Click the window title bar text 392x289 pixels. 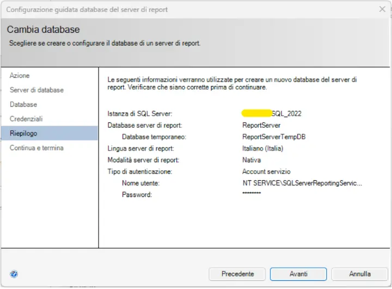point(87,9)
